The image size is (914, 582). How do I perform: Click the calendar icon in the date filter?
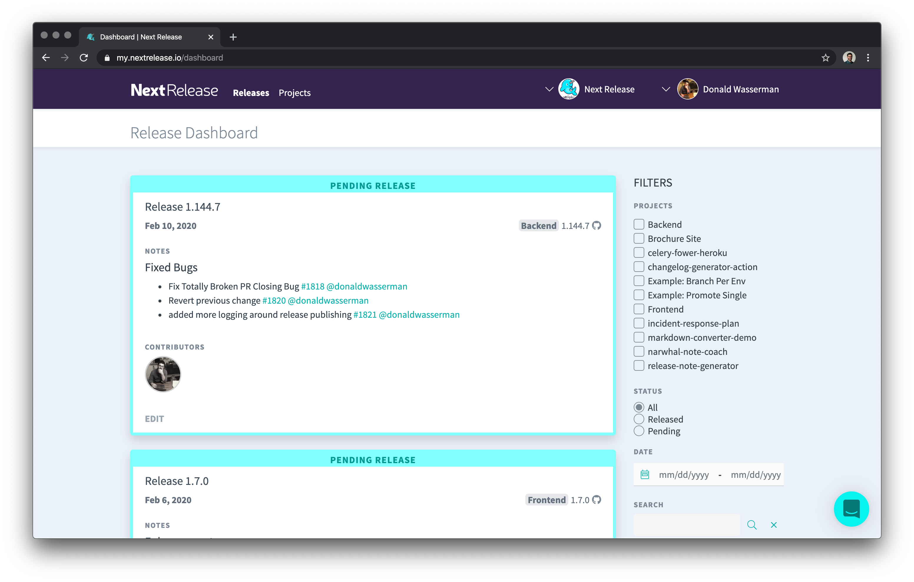pos(645,475)
